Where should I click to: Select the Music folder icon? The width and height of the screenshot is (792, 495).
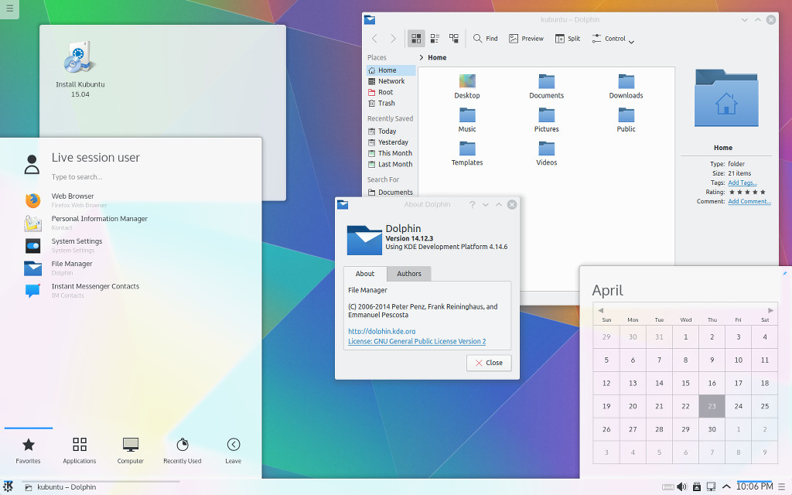pos(466,115)
